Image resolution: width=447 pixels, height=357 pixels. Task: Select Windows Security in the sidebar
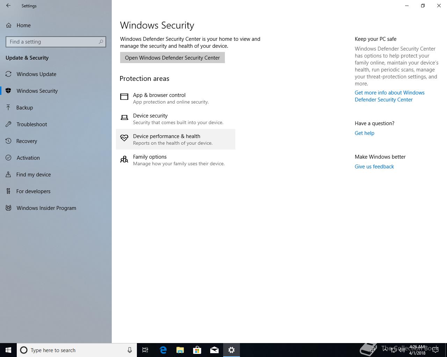pos(56,91)
